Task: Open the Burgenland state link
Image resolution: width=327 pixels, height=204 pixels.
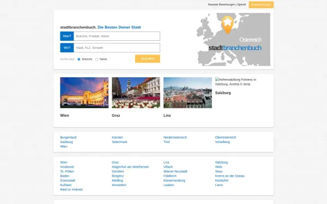Action: 68,138
